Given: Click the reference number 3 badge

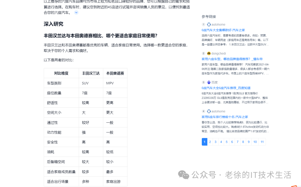Looking at the screenshot, I should 203,82.
